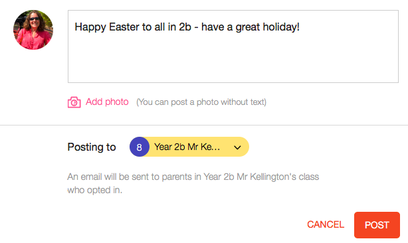Click the email will be sent notice
The height and width of the screenshot is (243, 408).
click(193, 183)
